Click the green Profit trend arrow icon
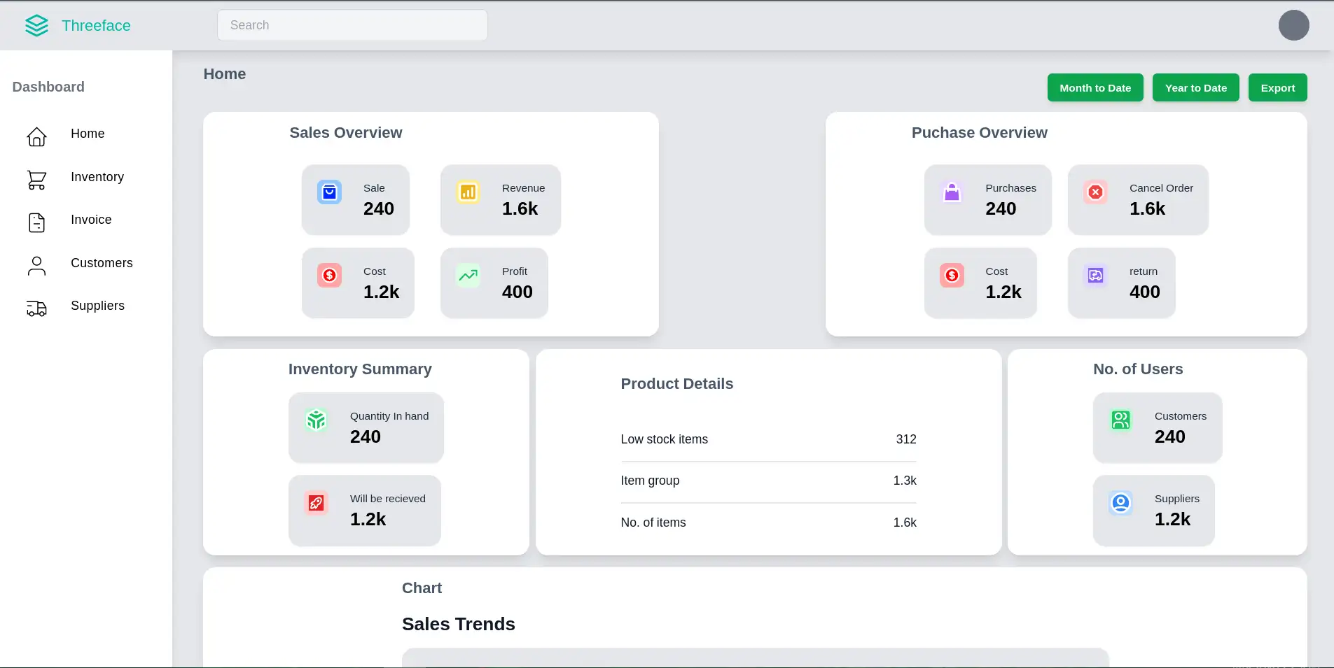 coord(468,276)
